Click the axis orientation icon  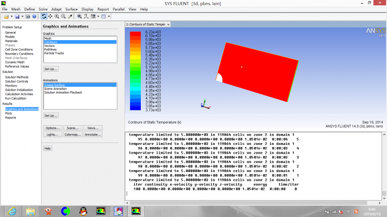pos(86,16)
